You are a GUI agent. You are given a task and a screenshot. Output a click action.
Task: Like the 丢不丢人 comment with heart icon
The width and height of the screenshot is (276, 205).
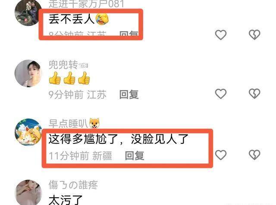[221, 34]
